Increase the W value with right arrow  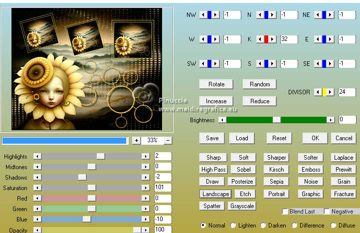click(x=215, y=39)
